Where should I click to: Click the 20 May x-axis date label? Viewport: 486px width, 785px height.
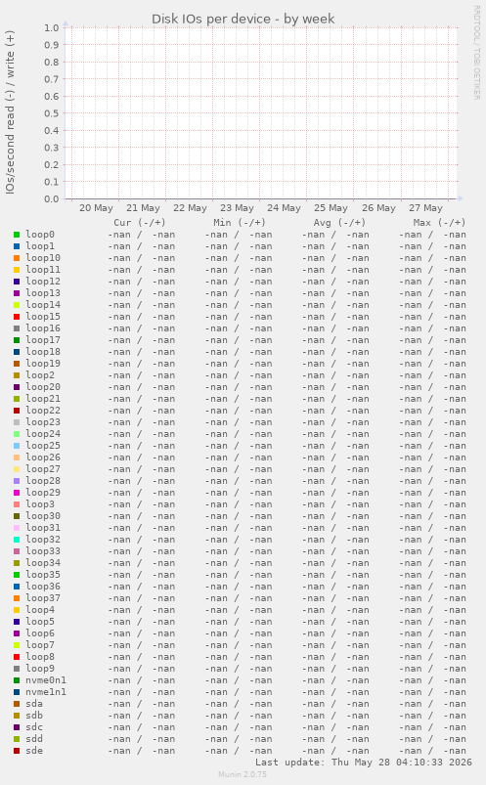click(96, 208)
